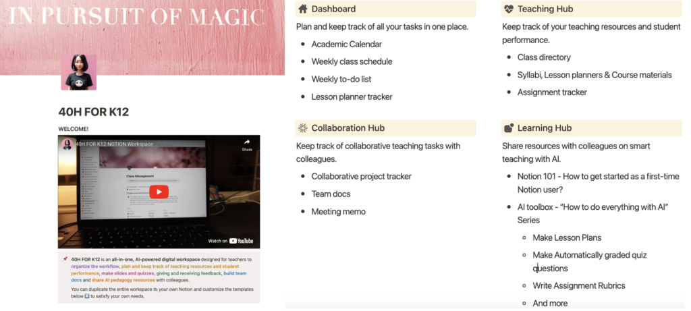691x311 pixels.
Task: Open the Collaboration Hub page heading
Action: pyautogui.click(x=348, y=128)
